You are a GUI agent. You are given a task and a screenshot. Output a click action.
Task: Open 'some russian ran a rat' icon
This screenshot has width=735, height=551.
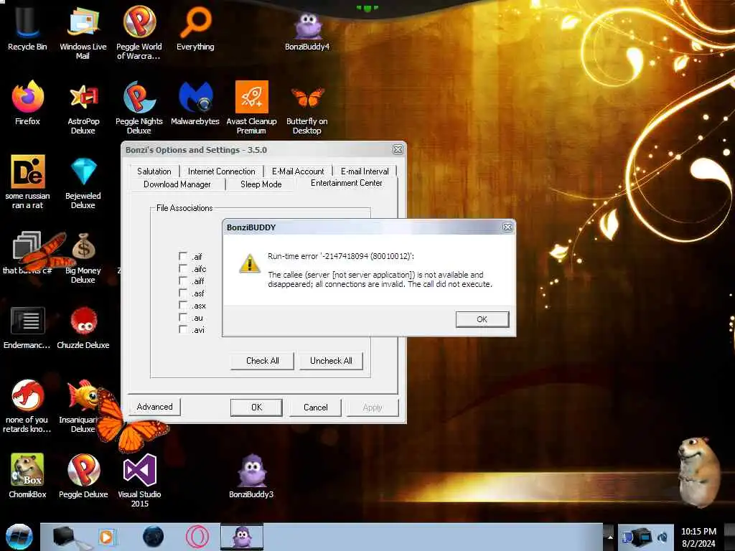[x=27, y=182]
